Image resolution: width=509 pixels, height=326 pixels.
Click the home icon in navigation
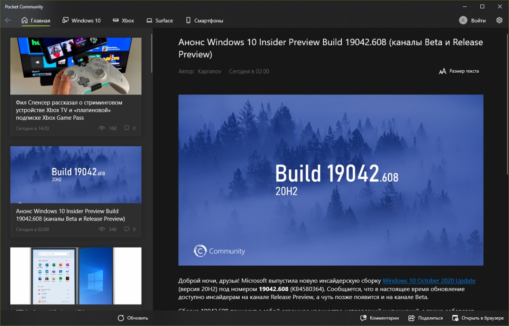click(25, 20)
